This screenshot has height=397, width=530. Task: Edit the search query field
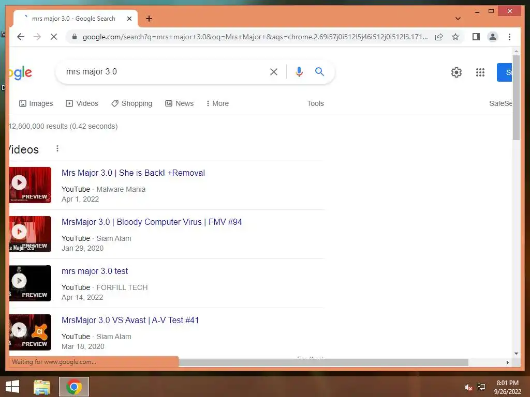tap(164, 71)
